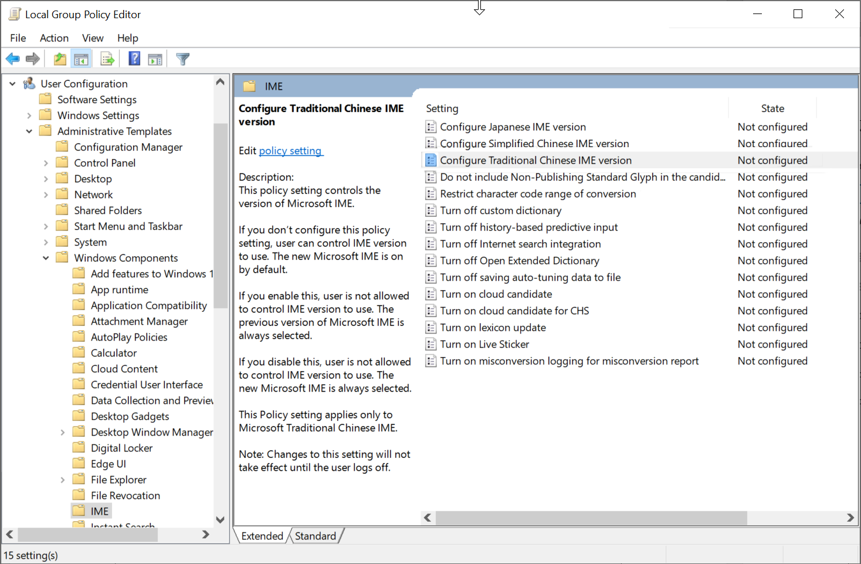
Task: Select the Software Settings tree item
Action: (x=97, y=100)
